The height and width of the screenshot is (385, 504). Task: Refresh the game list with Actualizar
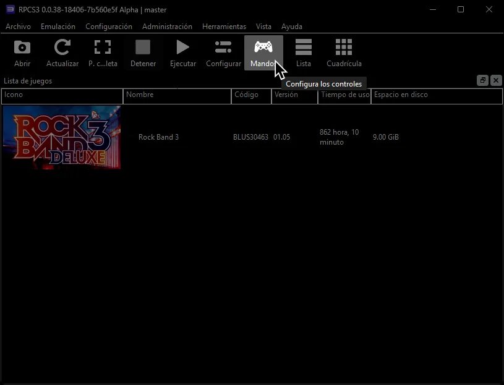62,53
